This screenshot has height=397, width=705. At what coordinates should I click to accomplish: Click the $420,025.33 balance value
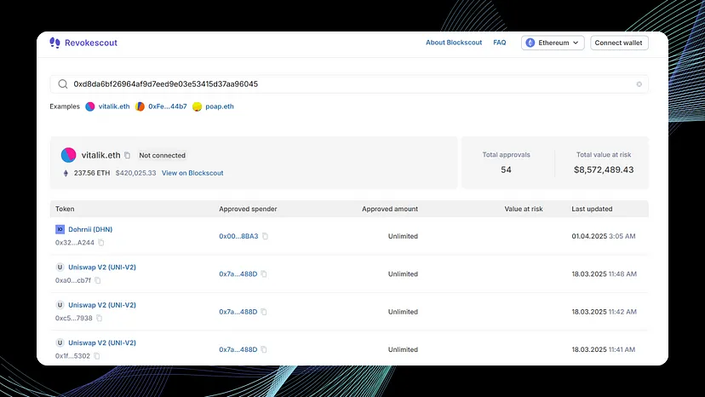(x=135, y=173)
